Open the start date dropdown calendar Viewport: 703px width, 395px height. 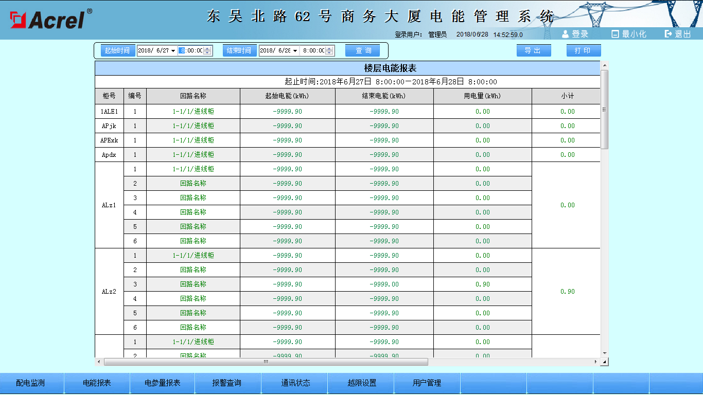tap(173, 51)
